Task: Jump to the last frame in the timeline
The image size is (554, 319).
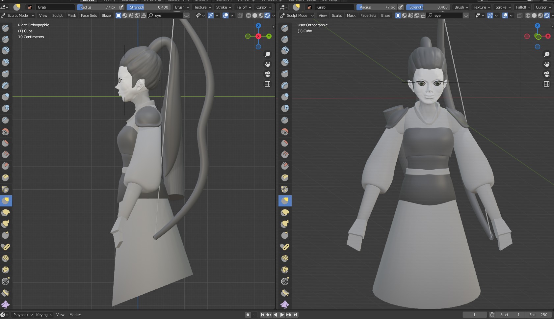Action: pyautogui.click(x=296, y=315)
